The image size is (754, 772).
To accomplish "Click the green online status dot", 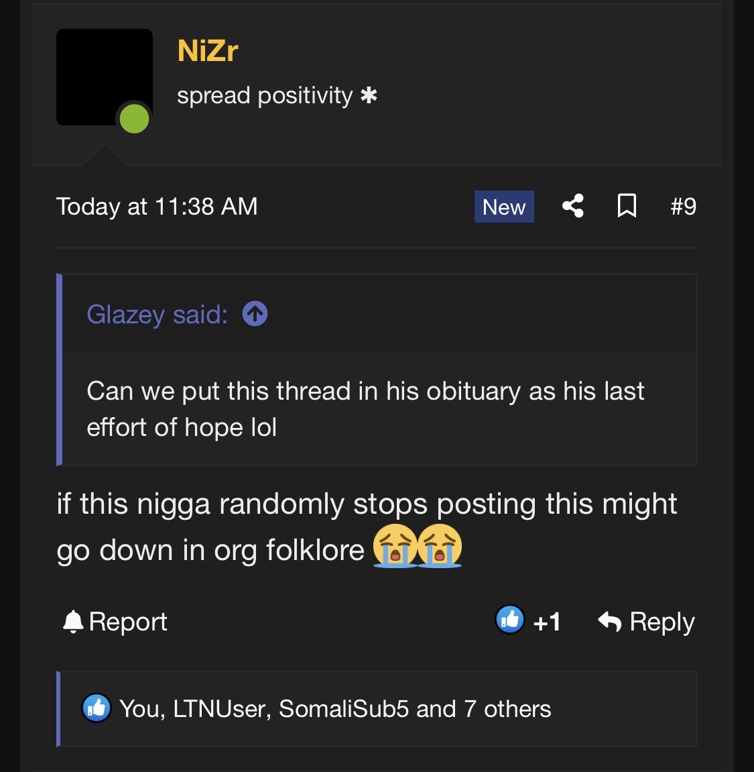I will click(x=134, y=119).
